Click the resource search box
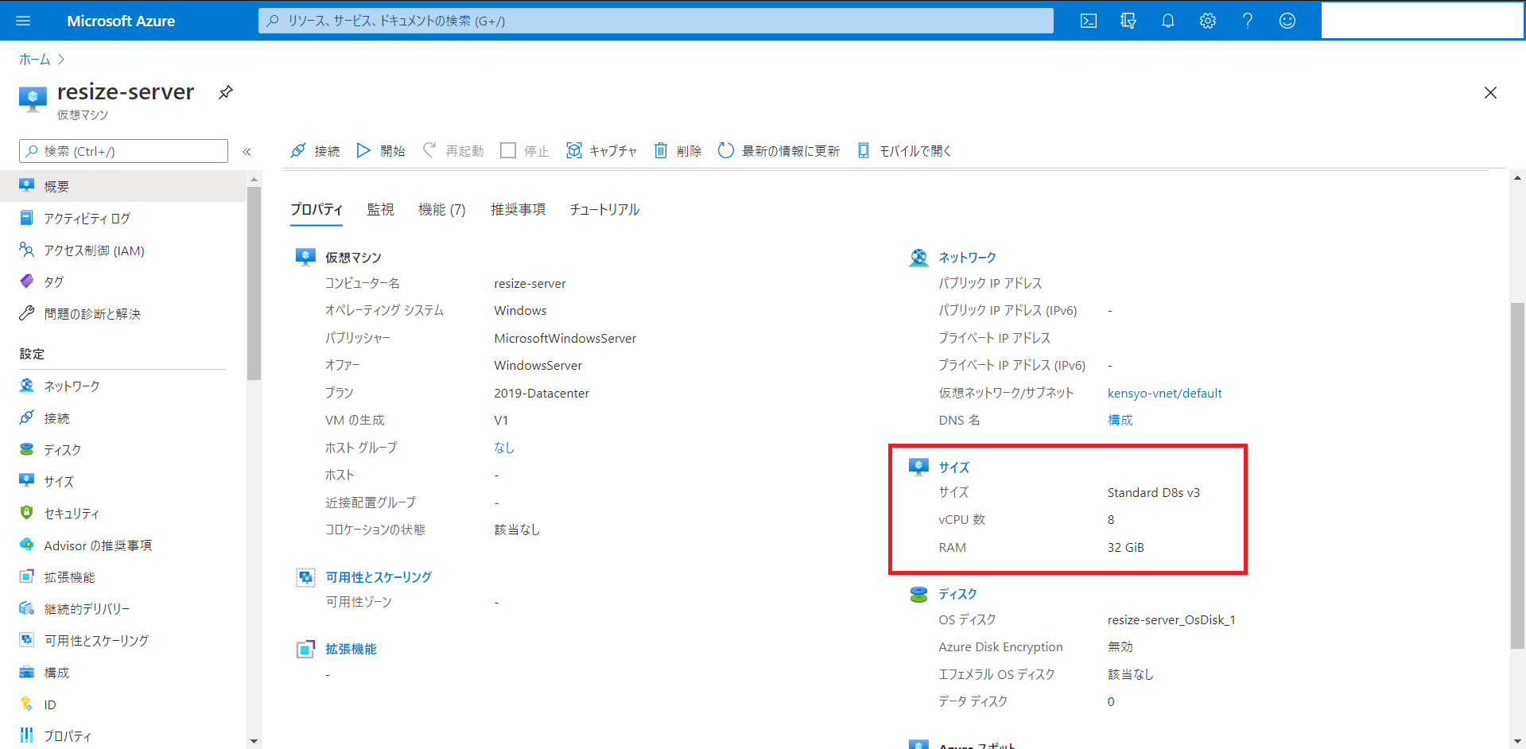Viewport: 1526px width, 749px height. [655, 21]
